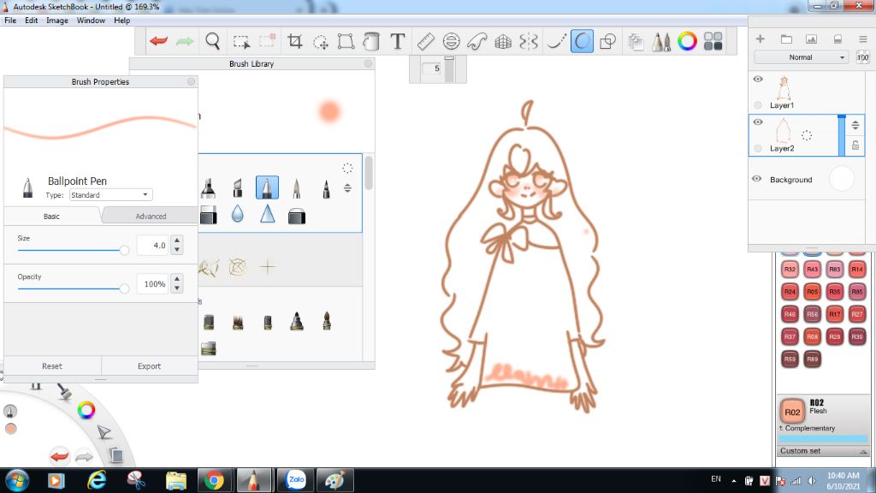Enable the Perspective Guides tool
Viewport: 876px width, 493px height.
point(503,41)
